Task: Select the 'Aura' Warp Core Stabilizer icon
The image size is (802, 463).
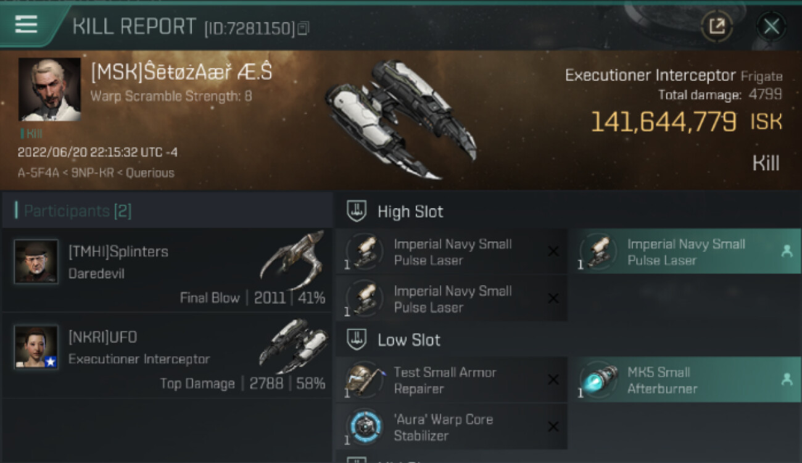Action: [x=365, y=427]
